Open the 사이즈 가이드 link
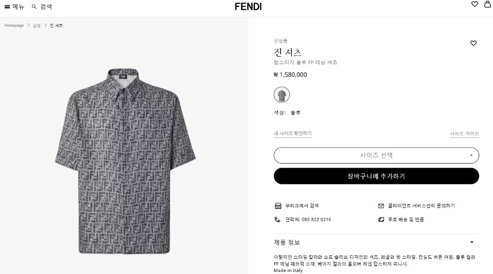Image resolution: width=493 pixels, height=274 pixels. coord(464,134)
